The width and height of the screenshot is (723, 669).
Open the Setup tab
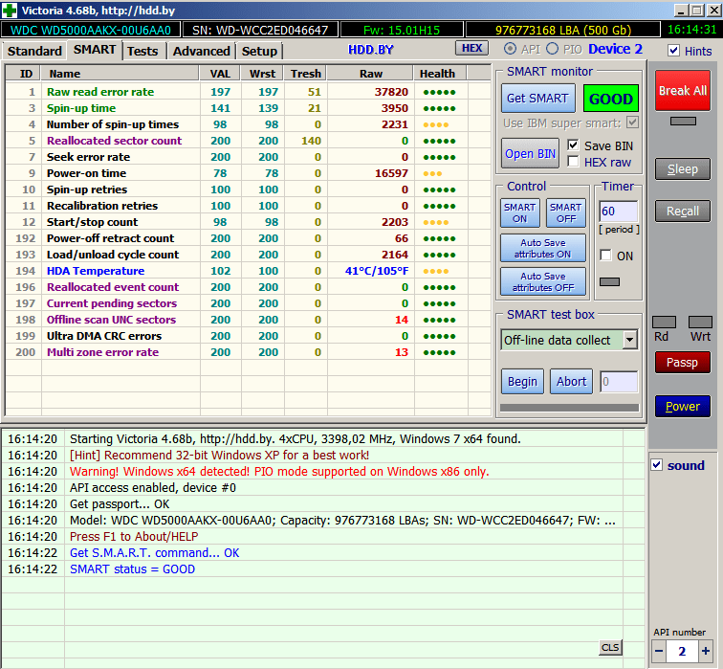pos(259,51)
